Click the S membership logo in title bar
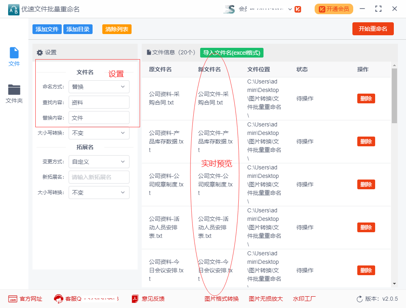This screenshot has height=308, width=406. point(229,9)
